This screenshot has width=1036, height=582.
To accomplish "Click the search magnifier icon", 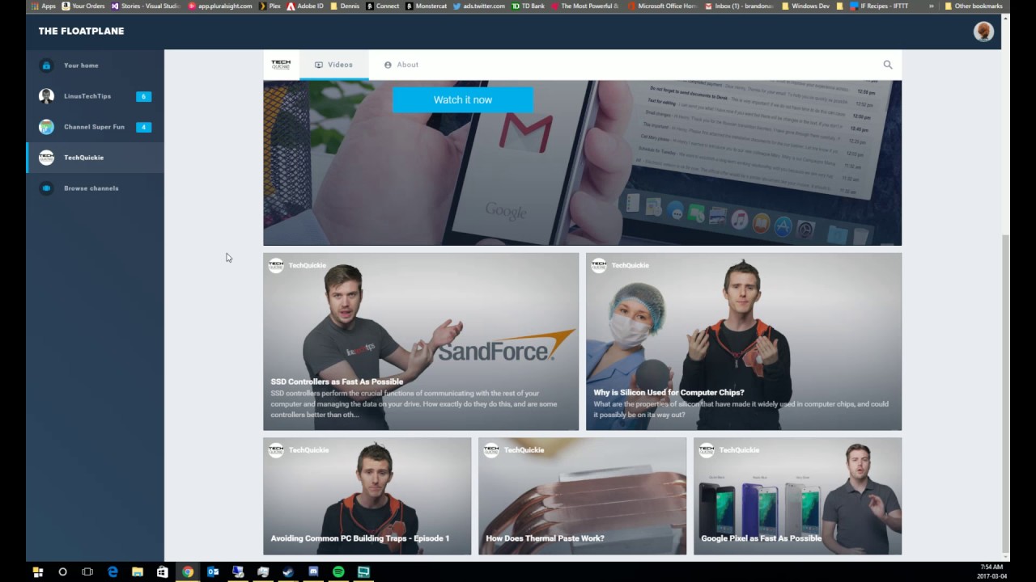I will 888,65.
